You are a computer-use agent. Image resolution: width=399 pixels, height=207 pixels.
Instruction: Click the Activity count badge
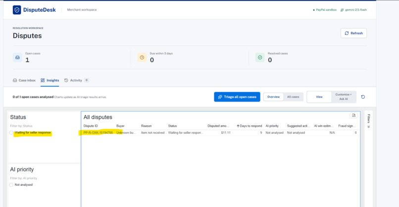point(87,80)
